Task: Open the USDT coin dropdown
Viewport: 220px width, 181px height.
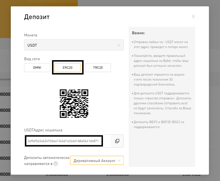Action: coord(74,45)
